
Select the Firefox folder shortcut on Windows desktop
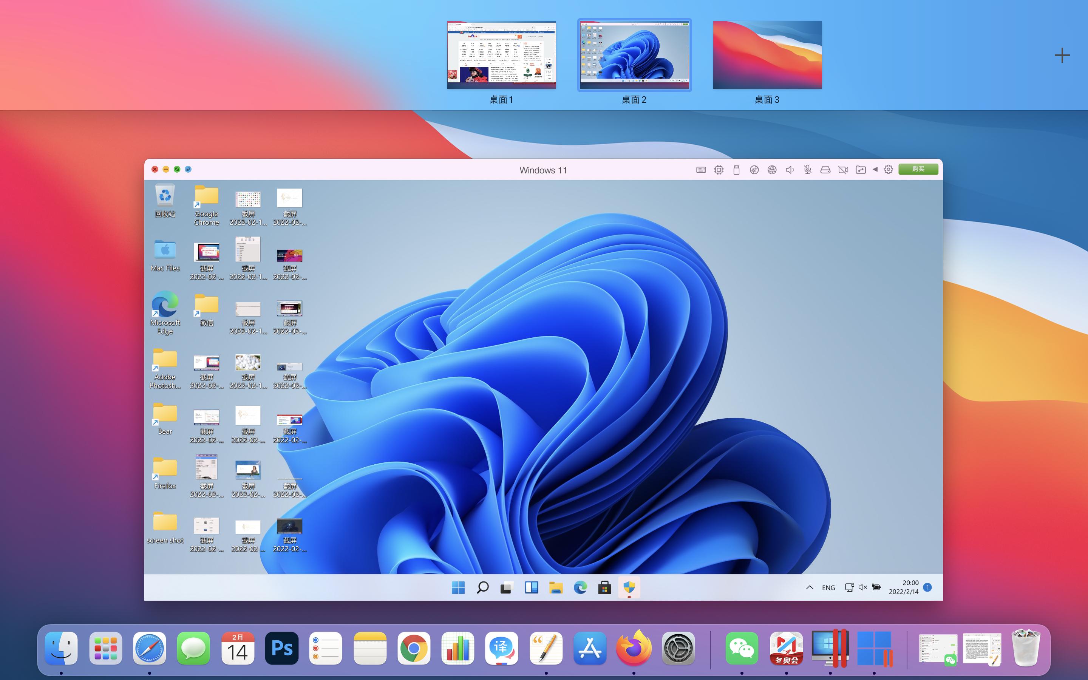tap(165, 473)
